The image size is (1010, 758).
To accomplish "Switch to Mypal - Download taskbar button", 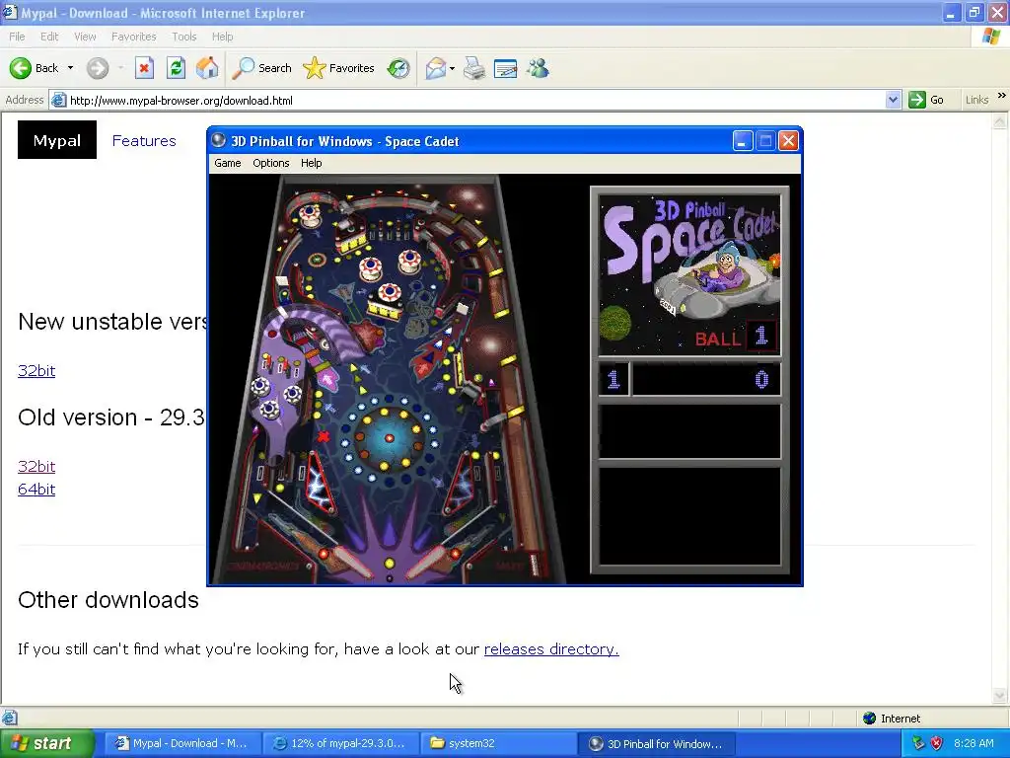I will pos(181,743).
